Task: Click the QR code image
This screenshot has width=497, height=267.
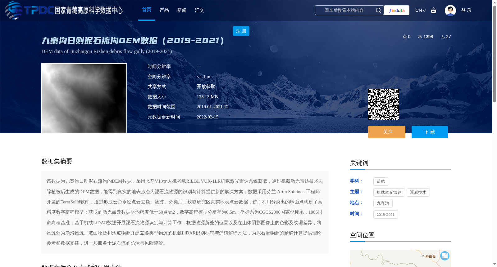Action: pos(384,104)
